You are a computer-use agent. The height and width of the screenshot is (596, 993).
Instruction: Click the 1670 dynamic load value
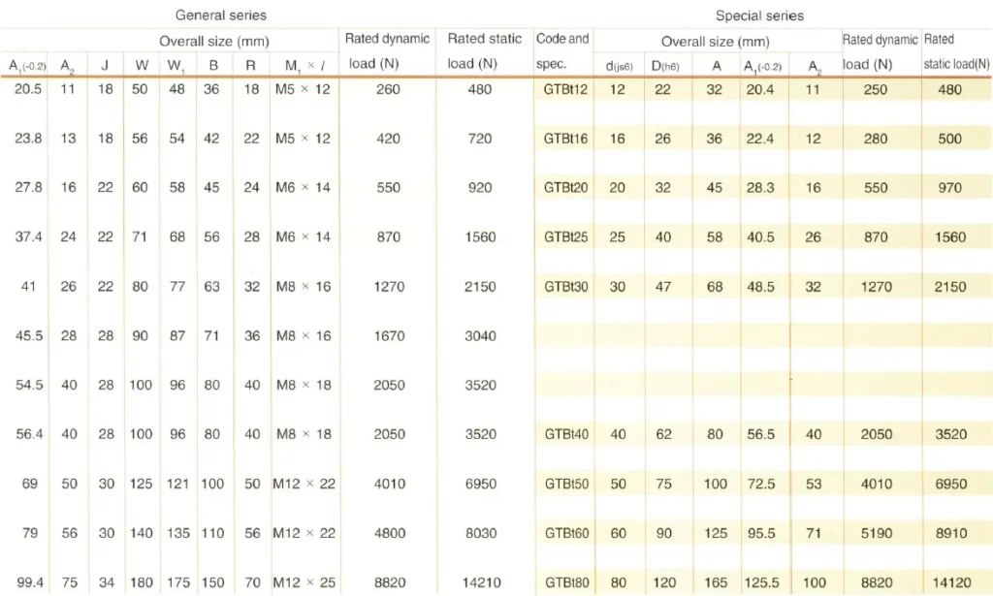click(388, 336)
